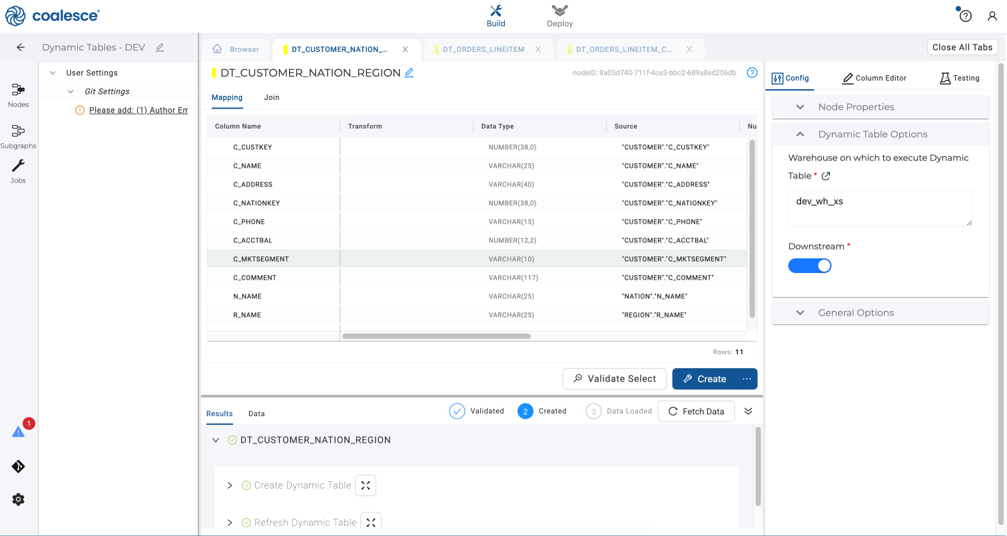Viewport: 1007px width, 536px height.
Task: Click the Validate Select button
Action: [614, 379]
